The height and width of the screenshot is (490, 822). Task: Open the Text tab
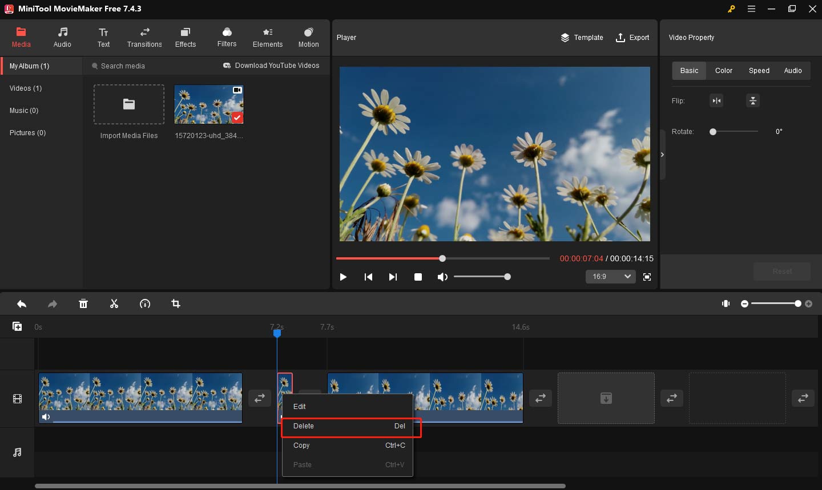click(103, 37)
